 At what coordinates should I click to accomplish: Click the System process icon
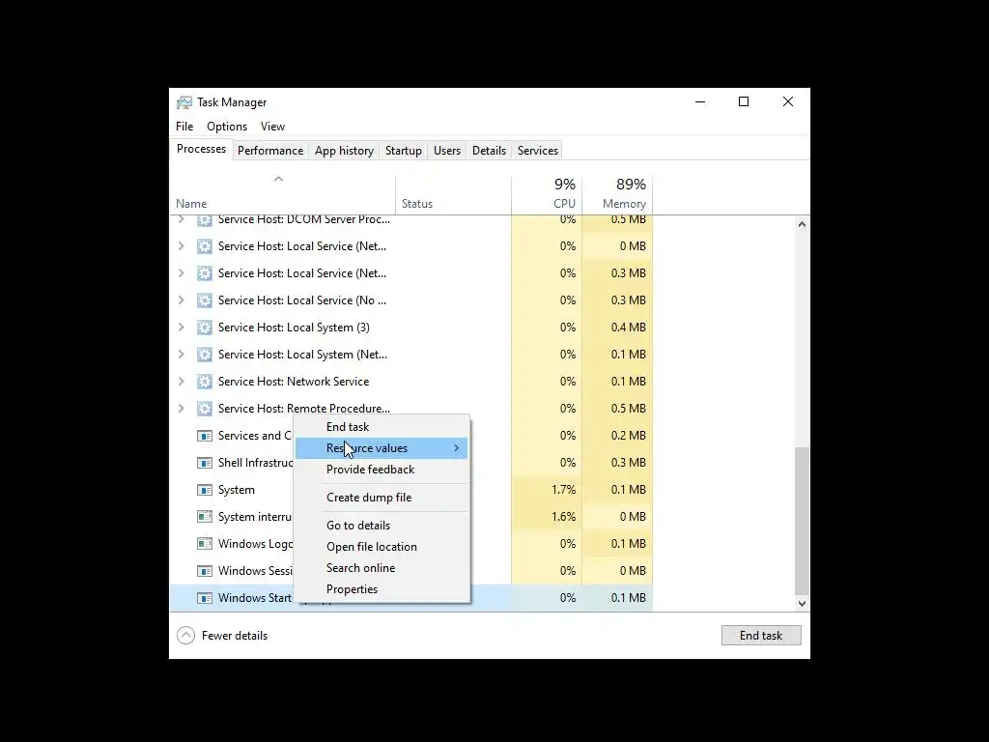205,490
